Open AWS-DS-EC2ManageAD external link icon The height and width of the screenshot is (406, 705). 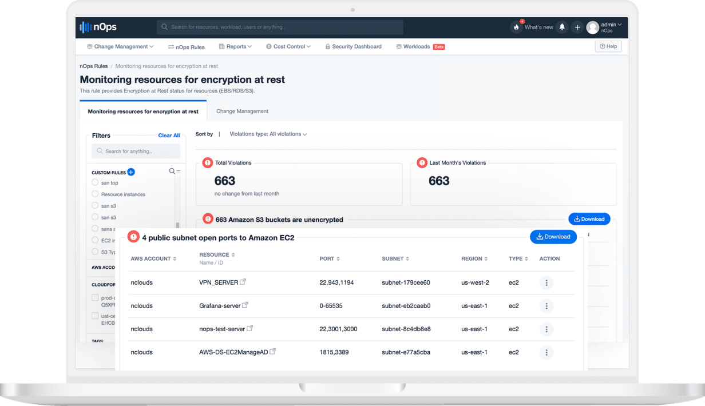tap(273, 352)
